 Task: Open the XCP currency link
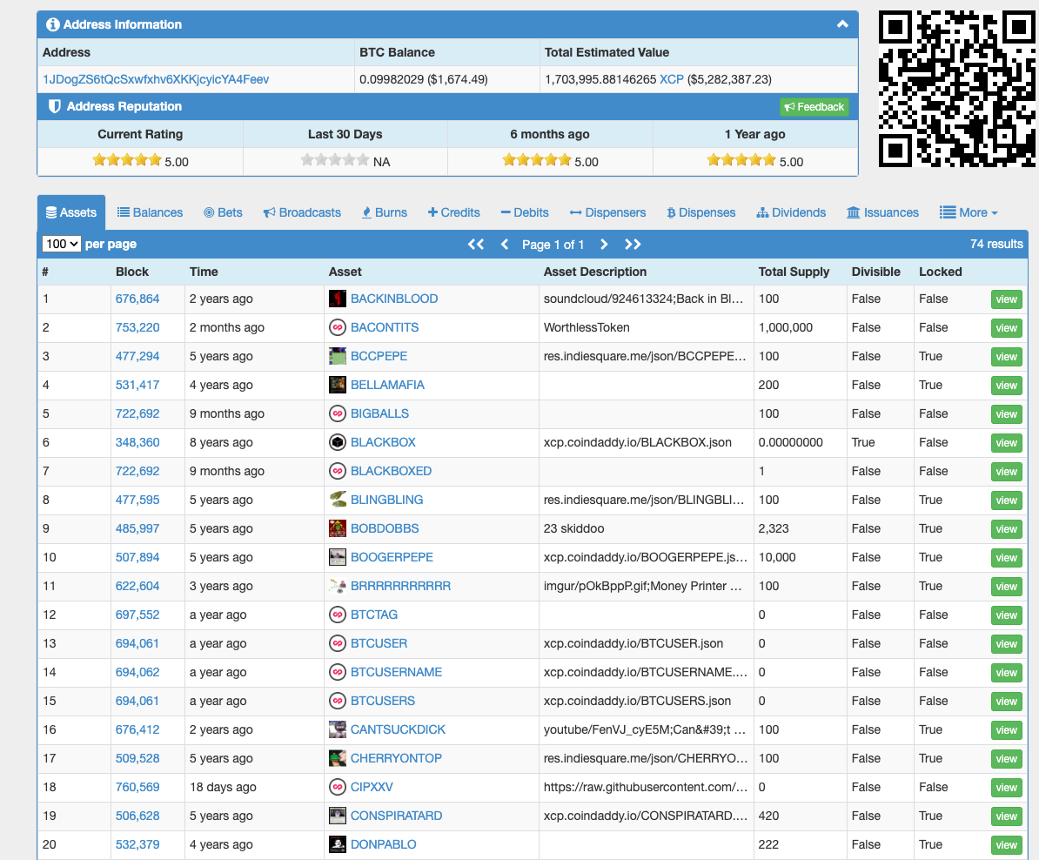671,79
